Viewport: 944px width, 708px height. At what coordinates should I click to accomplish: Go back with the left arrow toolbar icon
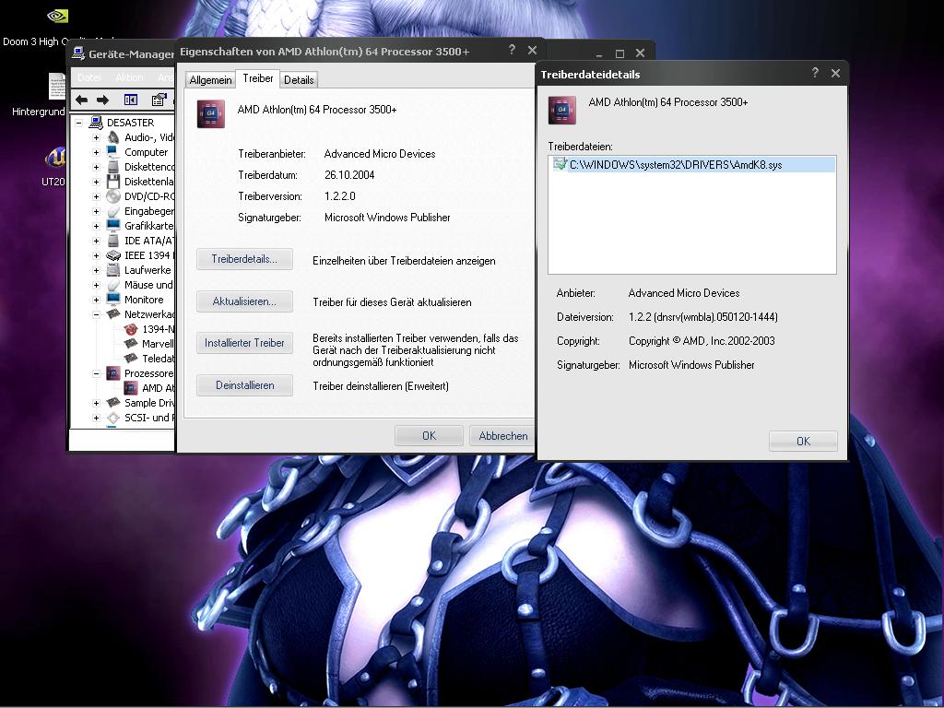coord(82,100)
